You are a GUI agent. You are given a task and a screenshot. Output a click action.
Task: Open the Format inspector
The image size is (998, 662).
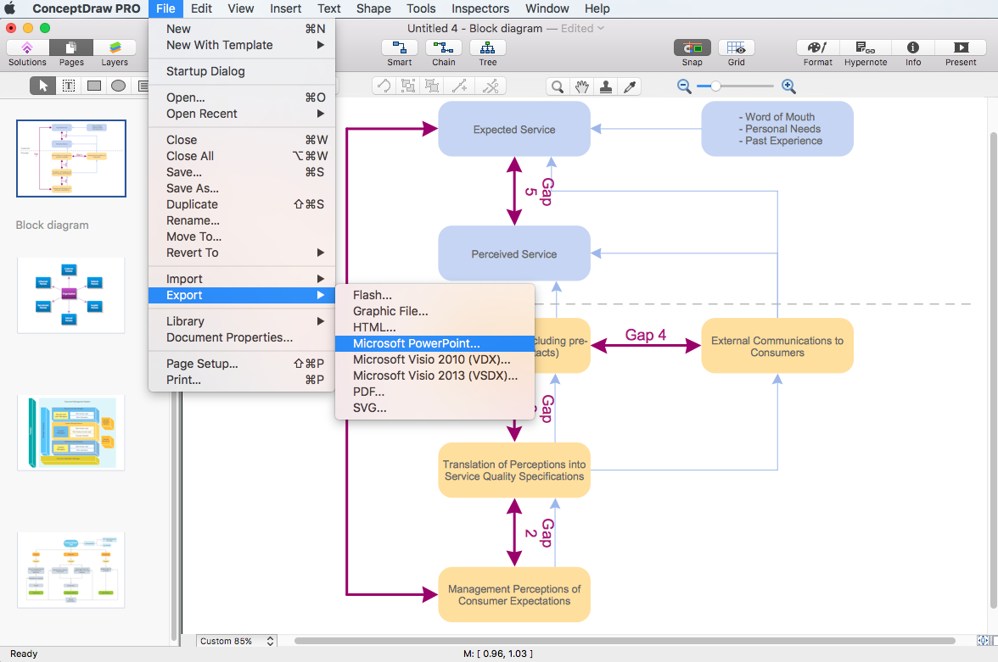coord(817,48)
